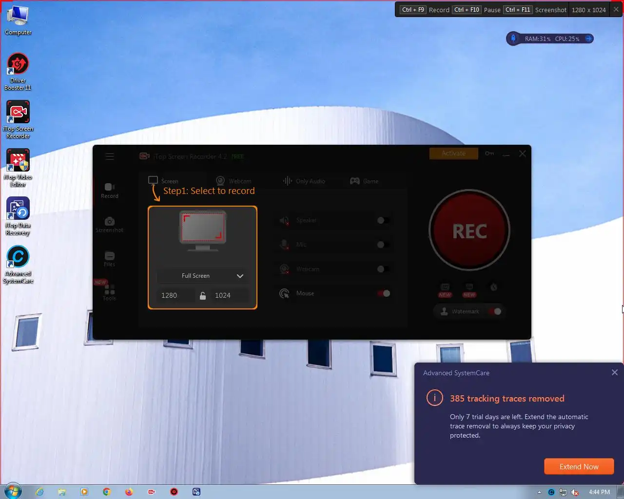624x499 pixels.
Task: Minimize the iTop Screen Recorder window
Action: [506, 154]
